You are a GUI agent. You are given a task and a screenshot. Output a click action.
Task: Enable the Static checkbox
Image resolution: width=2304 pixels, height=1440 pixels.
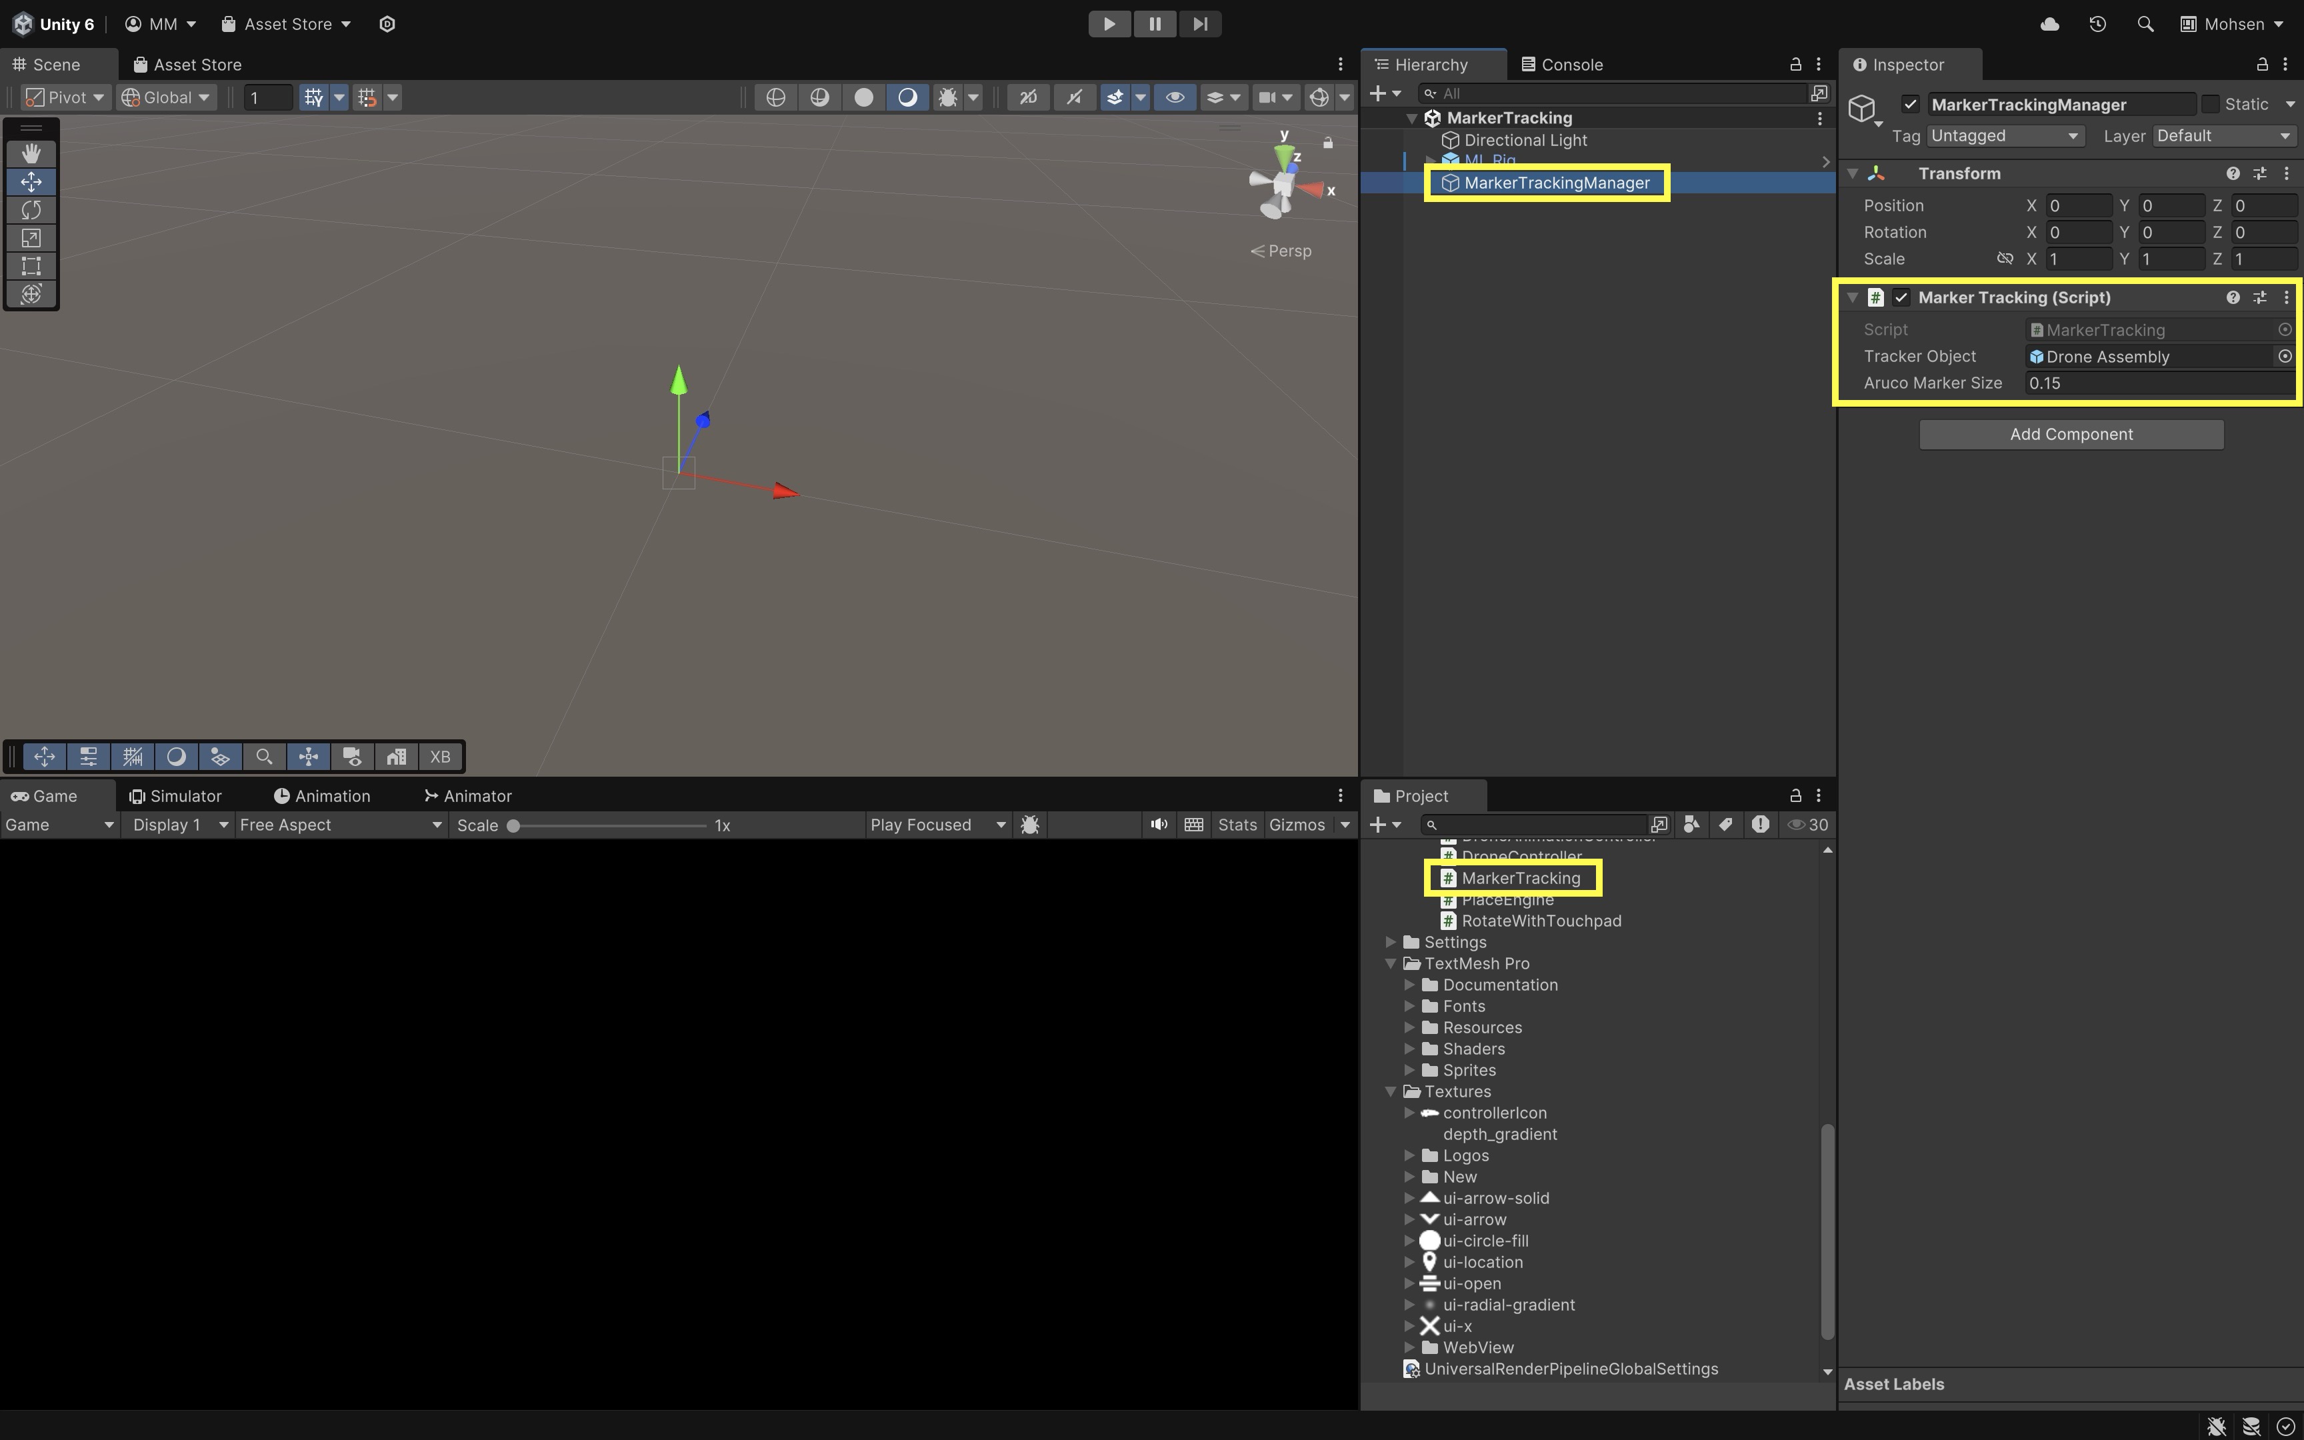pos(2211,105)
